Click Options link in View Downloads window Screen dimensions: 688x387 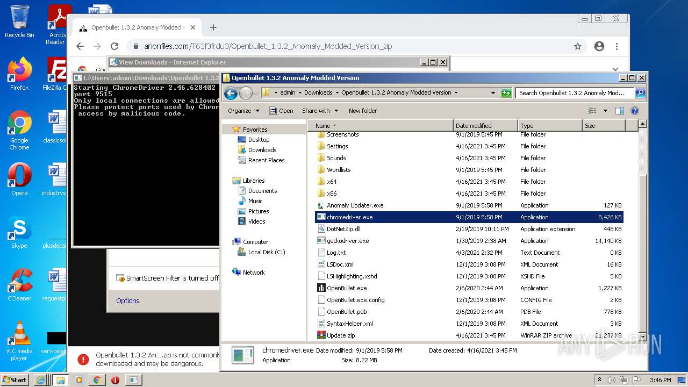click(127, 301)
